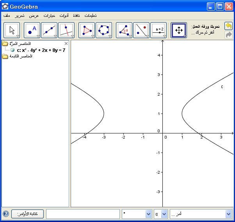Click free objects folder icon

[5, 44]
